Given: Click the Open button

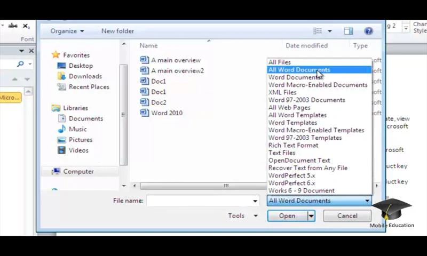Looking at the screenshot, I should [287, 216].
